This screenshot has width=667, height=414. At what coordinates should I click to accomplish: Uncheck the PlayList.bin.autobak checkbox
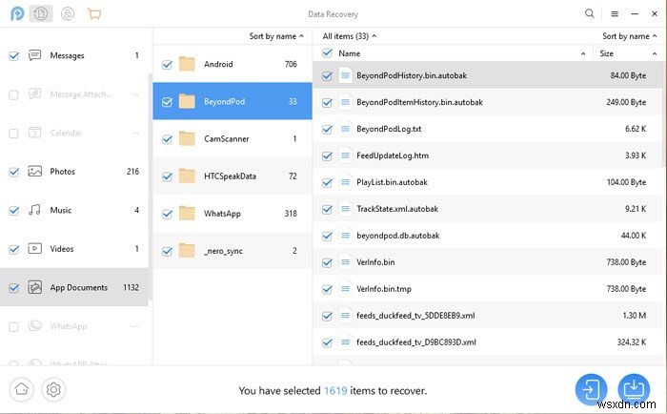point(327,182)
